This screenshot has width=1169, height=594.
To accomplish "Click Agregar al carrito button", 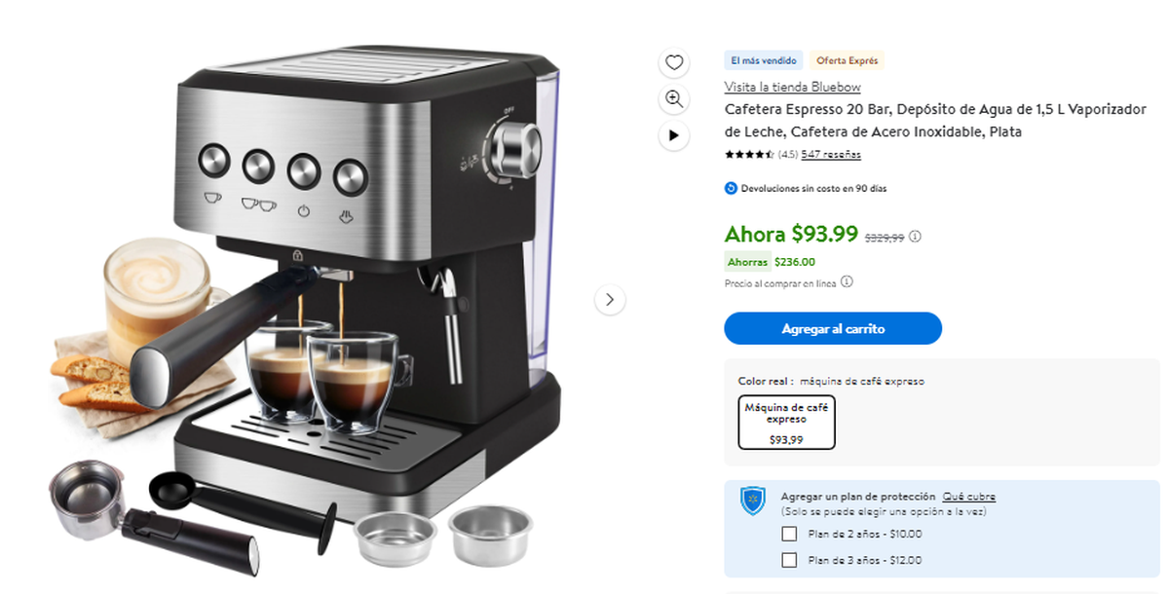I will click(833, 329).
